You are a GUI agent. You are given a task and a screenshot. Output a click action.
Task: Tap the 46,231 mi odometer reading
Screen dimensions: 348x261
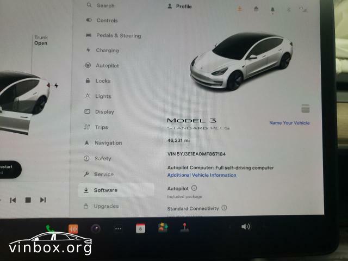(x=179, y=140)
